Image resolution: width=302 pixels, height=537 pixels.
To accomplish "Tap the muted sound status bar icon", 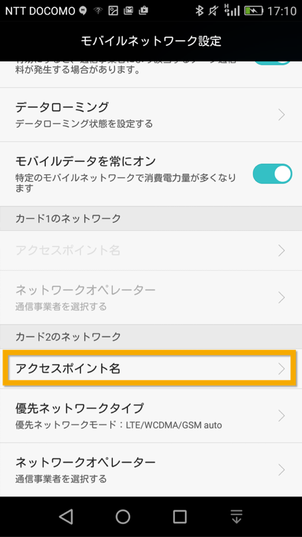I will pyautogui.click(x=214, y=11).
